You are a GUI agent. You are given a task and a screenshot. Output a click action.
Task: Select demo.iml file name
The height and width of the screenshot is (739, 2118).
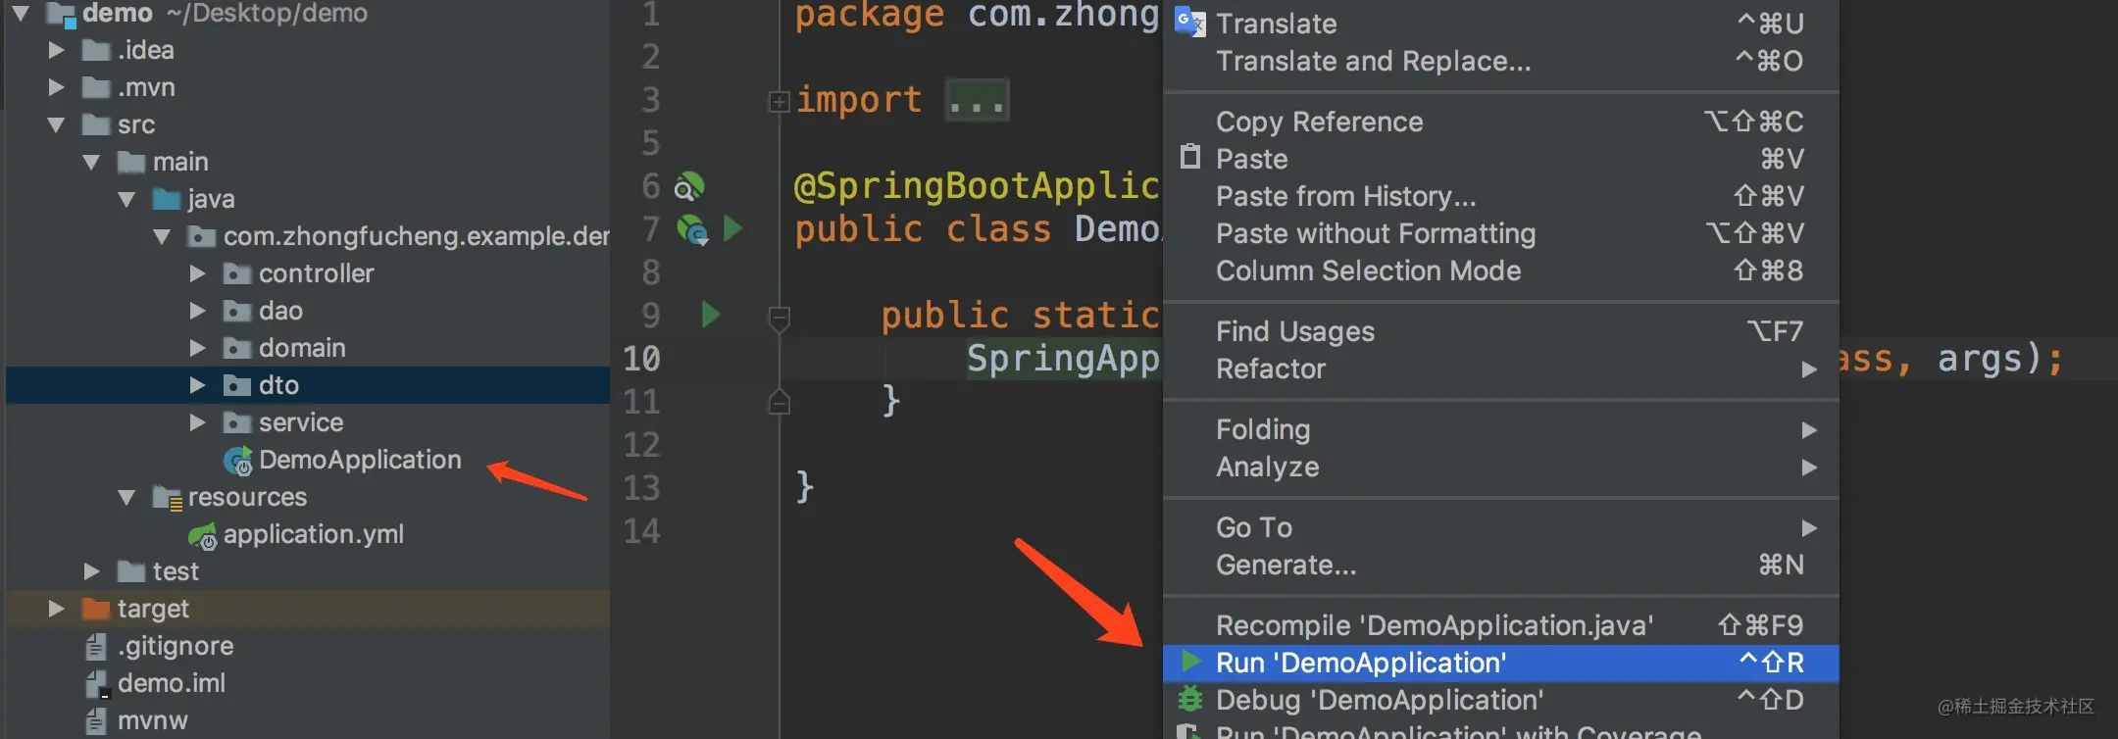[x=172, y=683]
